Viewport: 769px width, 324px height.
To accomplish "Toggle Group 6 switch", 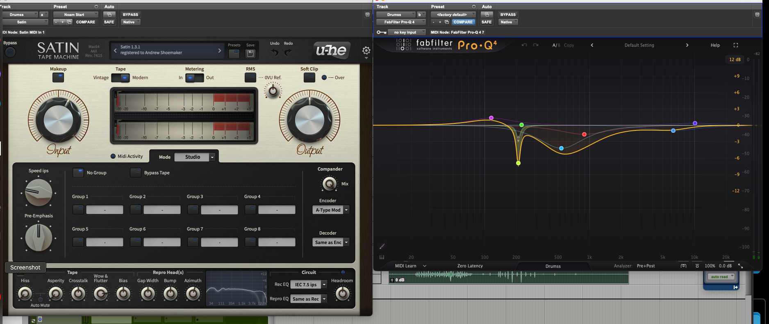I will pyautogui.click(x=136, y=242).
